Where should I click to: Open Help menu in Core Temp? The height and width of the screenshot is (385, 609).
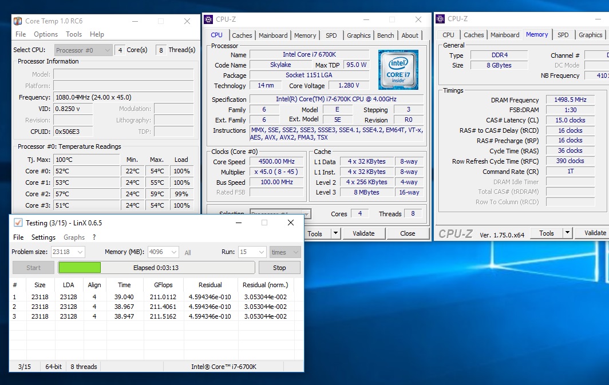(x=97, y=34)
